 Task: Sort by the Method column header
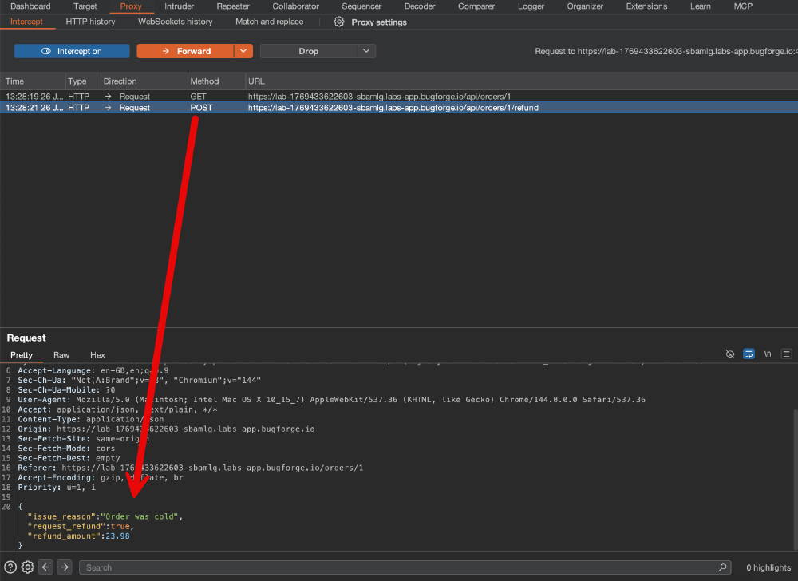(216, 81)
